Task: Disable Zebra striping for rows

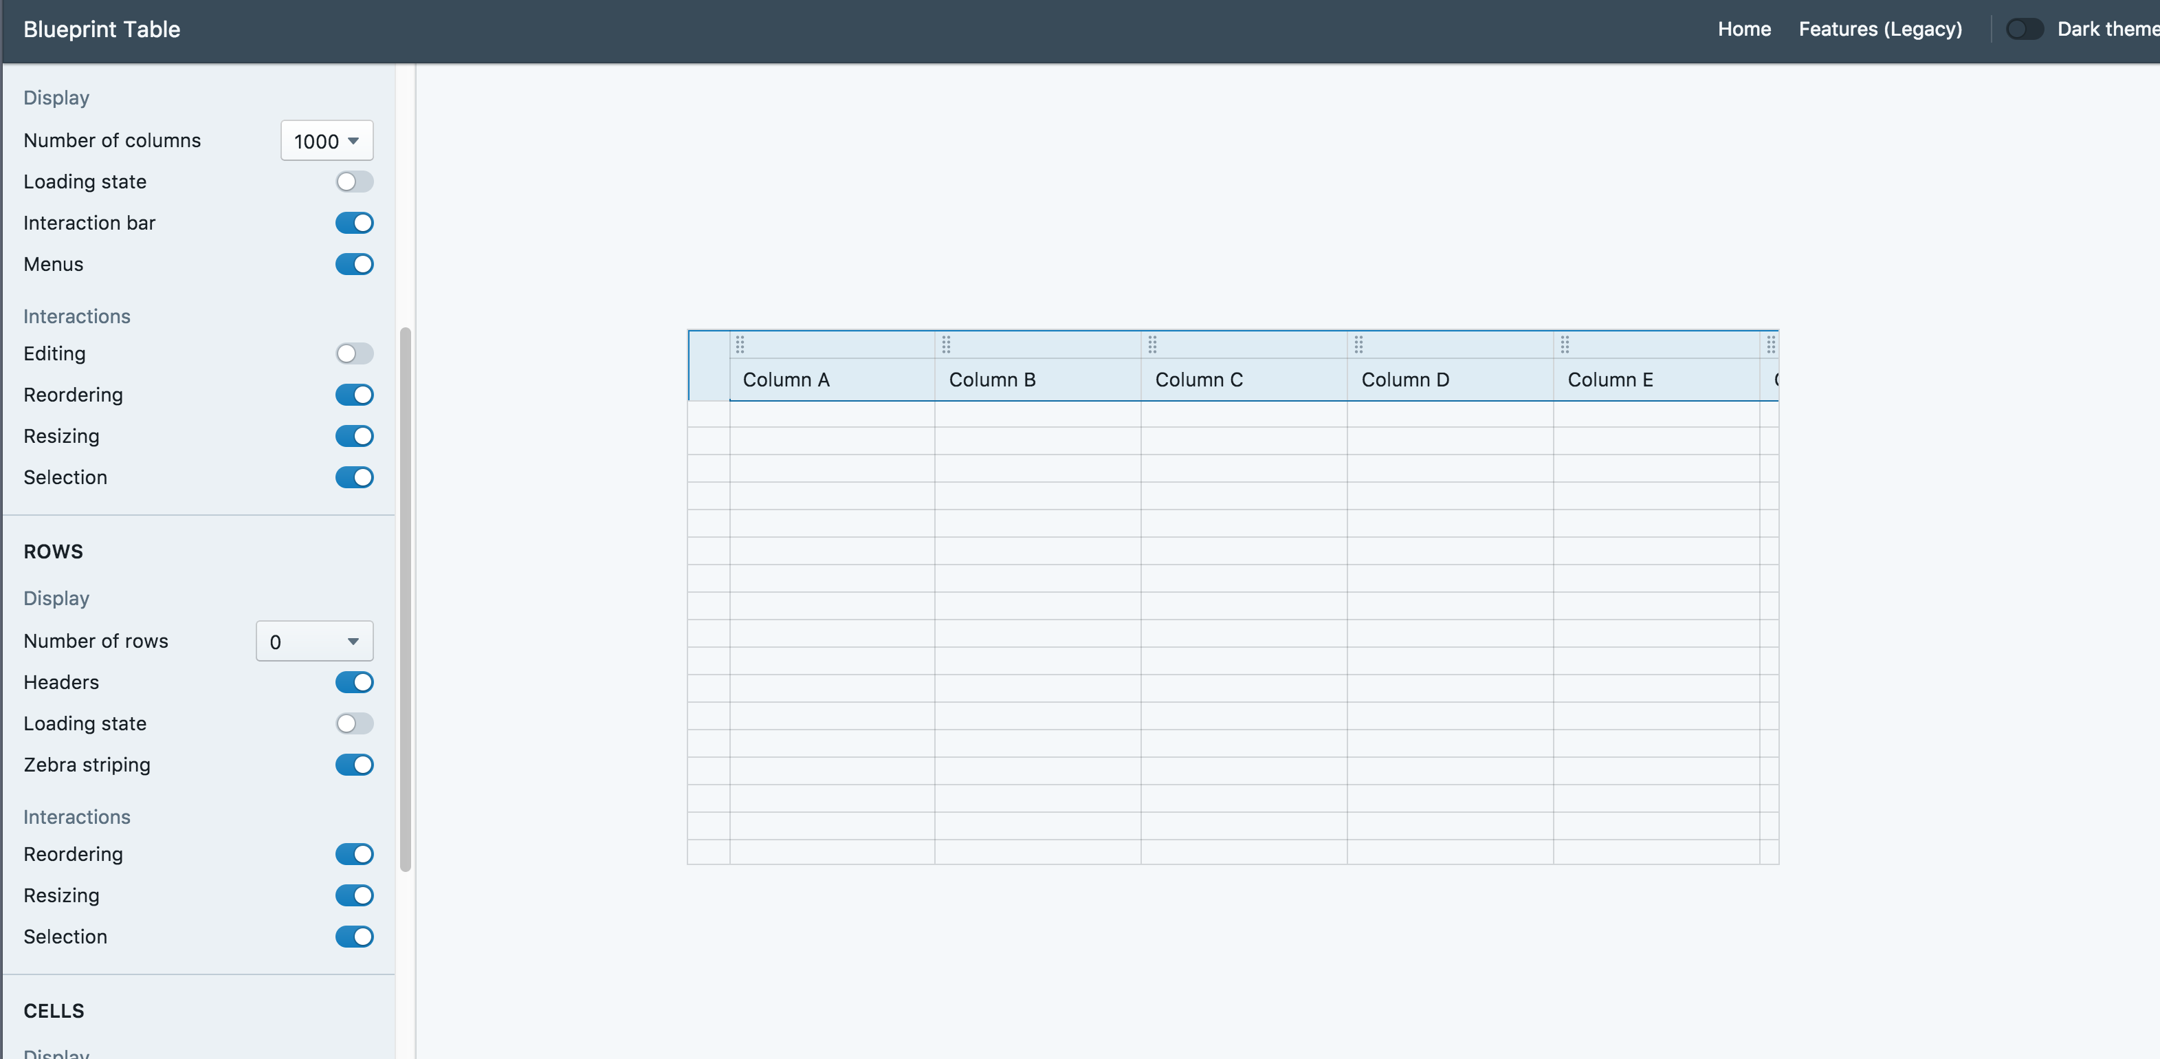Action: [x=354, y=765]
